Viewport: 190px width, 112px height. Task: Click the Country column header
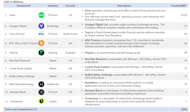pyautogui.click(x=70, y=6)
